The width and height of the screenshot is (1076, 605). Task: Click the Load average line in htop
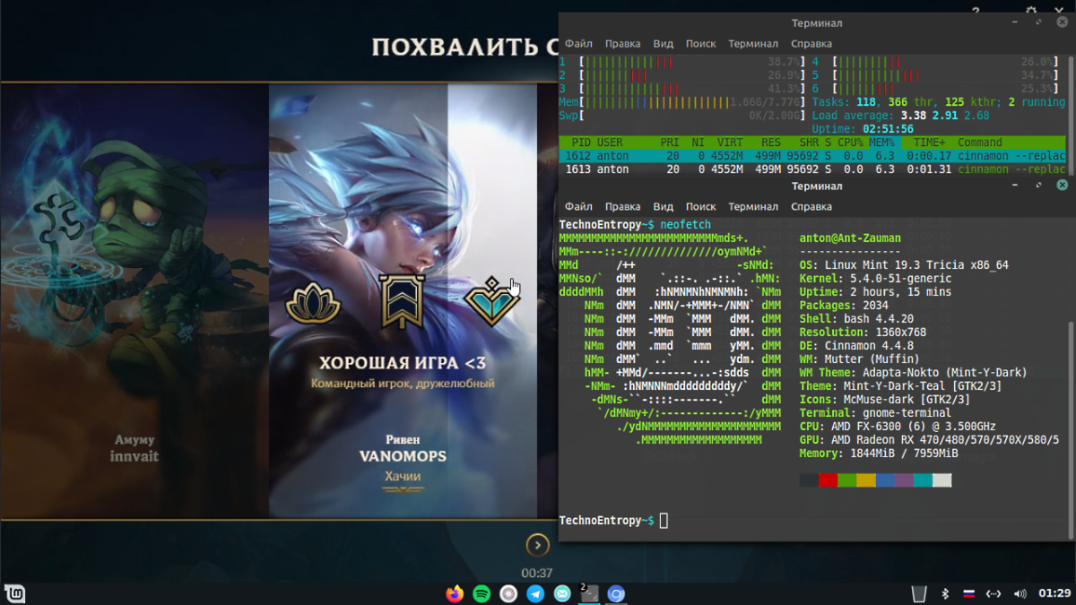pos(900,116)
